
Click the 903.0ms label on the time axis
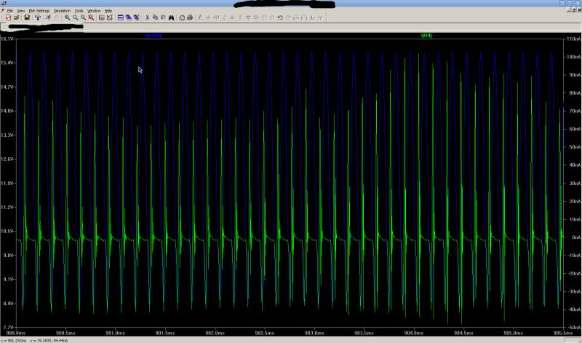(314, 333)
